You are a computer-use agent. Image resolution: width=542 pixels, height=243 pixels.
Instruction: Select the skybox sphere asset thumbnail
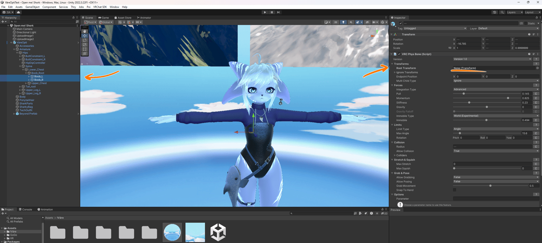point(172,232)
